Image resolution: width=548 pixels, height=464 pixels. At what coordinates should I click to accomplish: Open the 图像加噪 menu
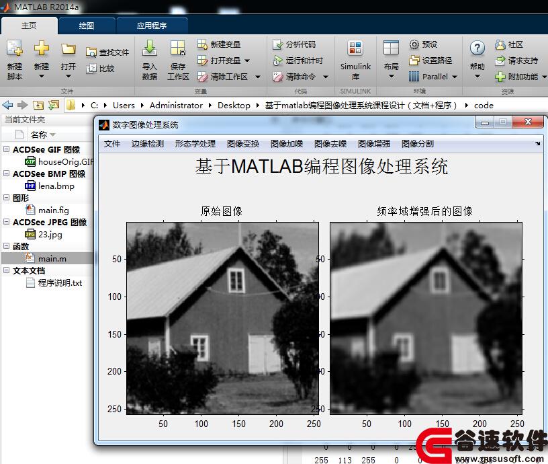click(287, 143)
